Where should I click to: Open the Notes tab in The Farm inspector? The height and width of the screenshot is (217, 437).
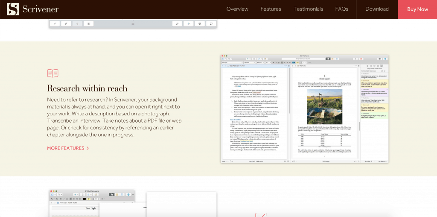(x=367, y=66)
